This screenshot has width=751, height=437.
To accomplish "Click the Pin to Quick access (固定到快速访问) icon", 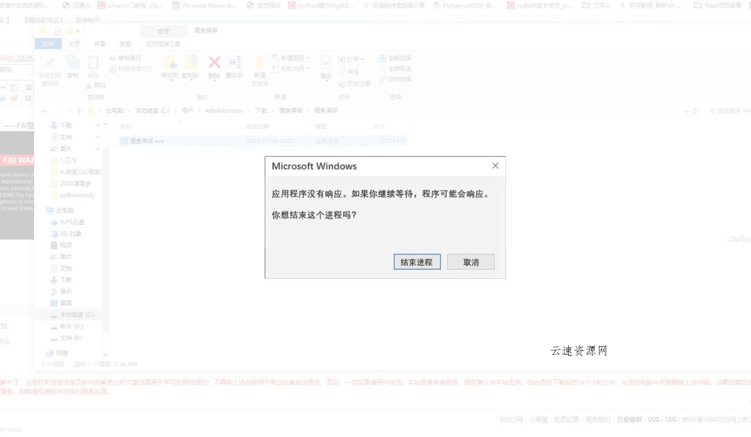I will 50,63.
